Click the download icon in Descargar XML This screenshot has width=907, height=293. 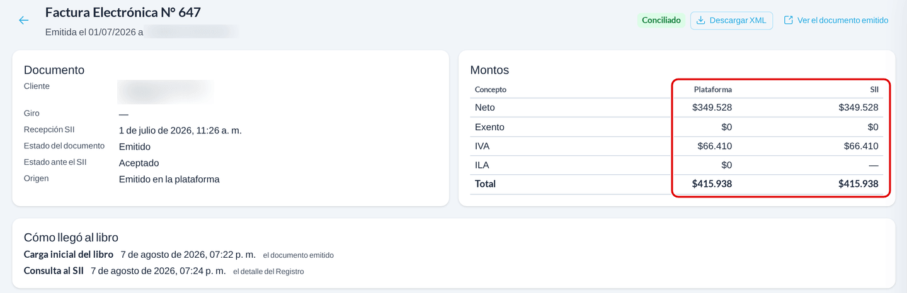point(700,20)
